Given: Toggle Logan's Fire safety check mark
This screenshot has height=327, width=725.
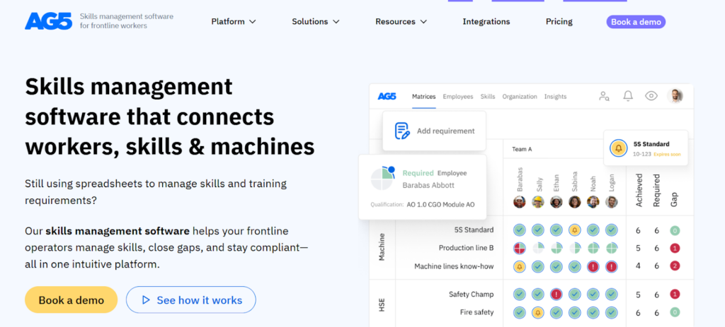Looking at the screenshot, I should (x=612, y=312).
